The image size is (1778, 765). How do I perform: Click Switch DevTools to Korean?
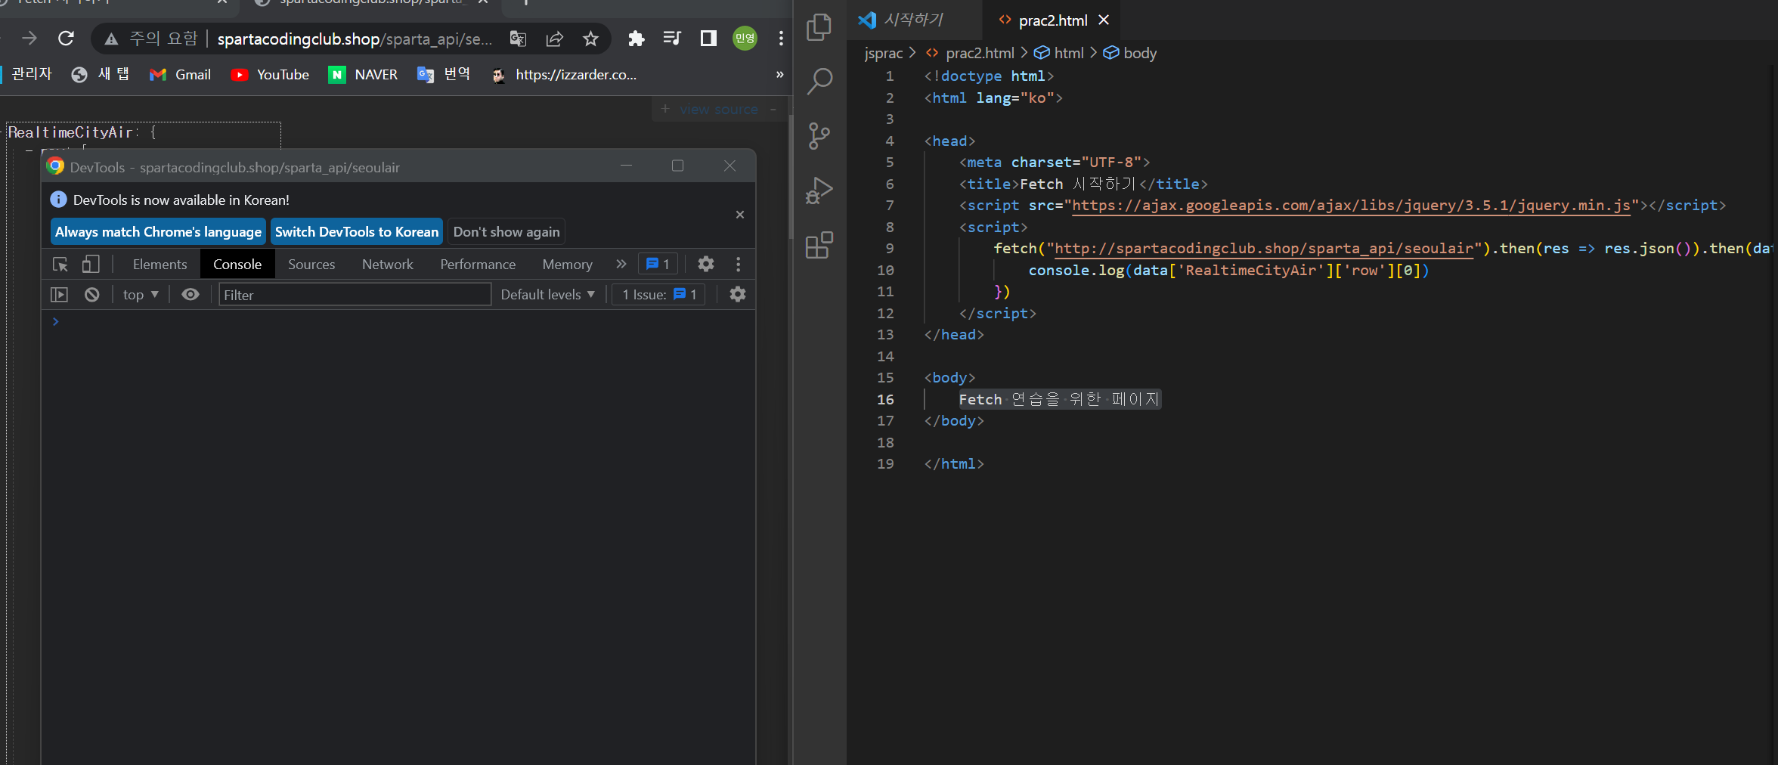[x=357, y=232]
